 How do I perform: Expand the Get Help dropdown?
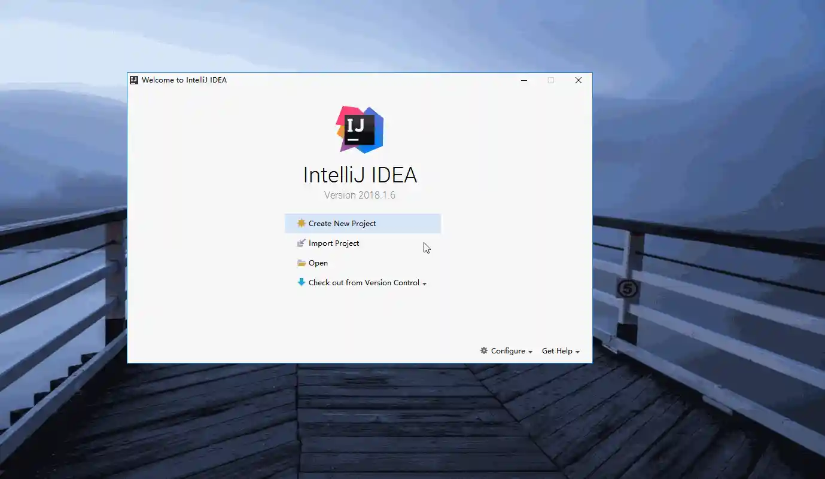pyautogui.click(x=561, y=351)
